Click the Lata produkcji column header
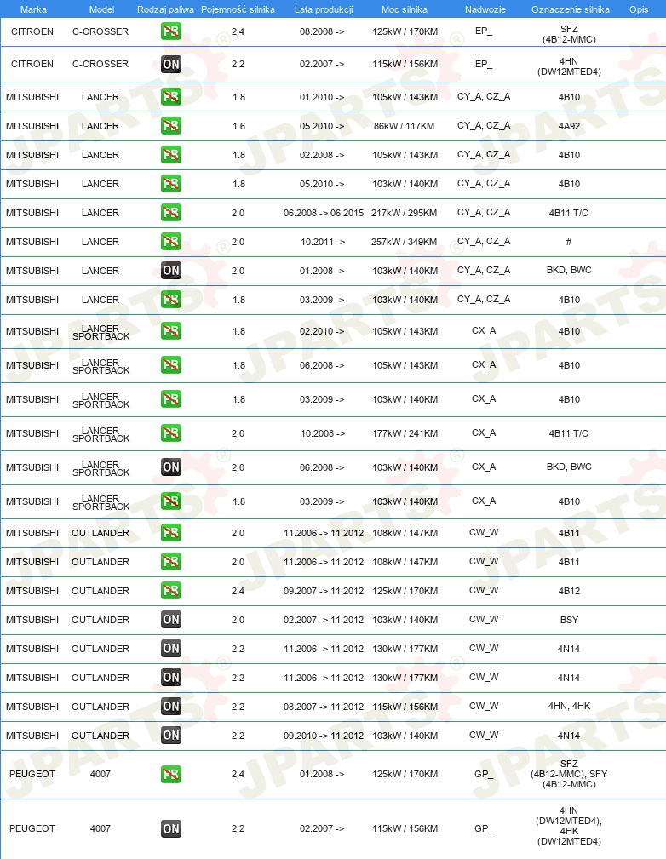This screenshot has height=859, width=666. click(324, 9)
